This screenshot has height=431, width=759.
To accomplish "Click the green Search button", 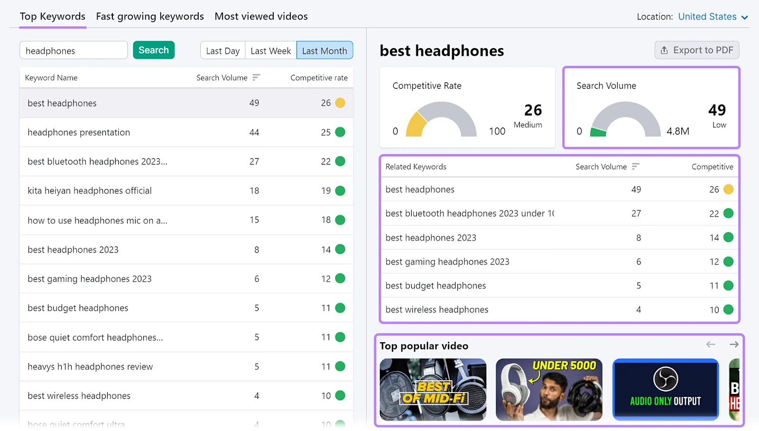I will [x=154, y=50].
